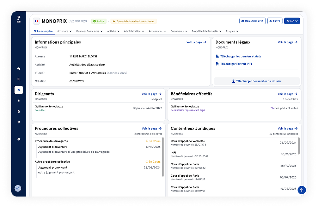Screen dimensions: 318x208
Task: Select the Fiche entreprise tab
Action: (x=43, y=31)
